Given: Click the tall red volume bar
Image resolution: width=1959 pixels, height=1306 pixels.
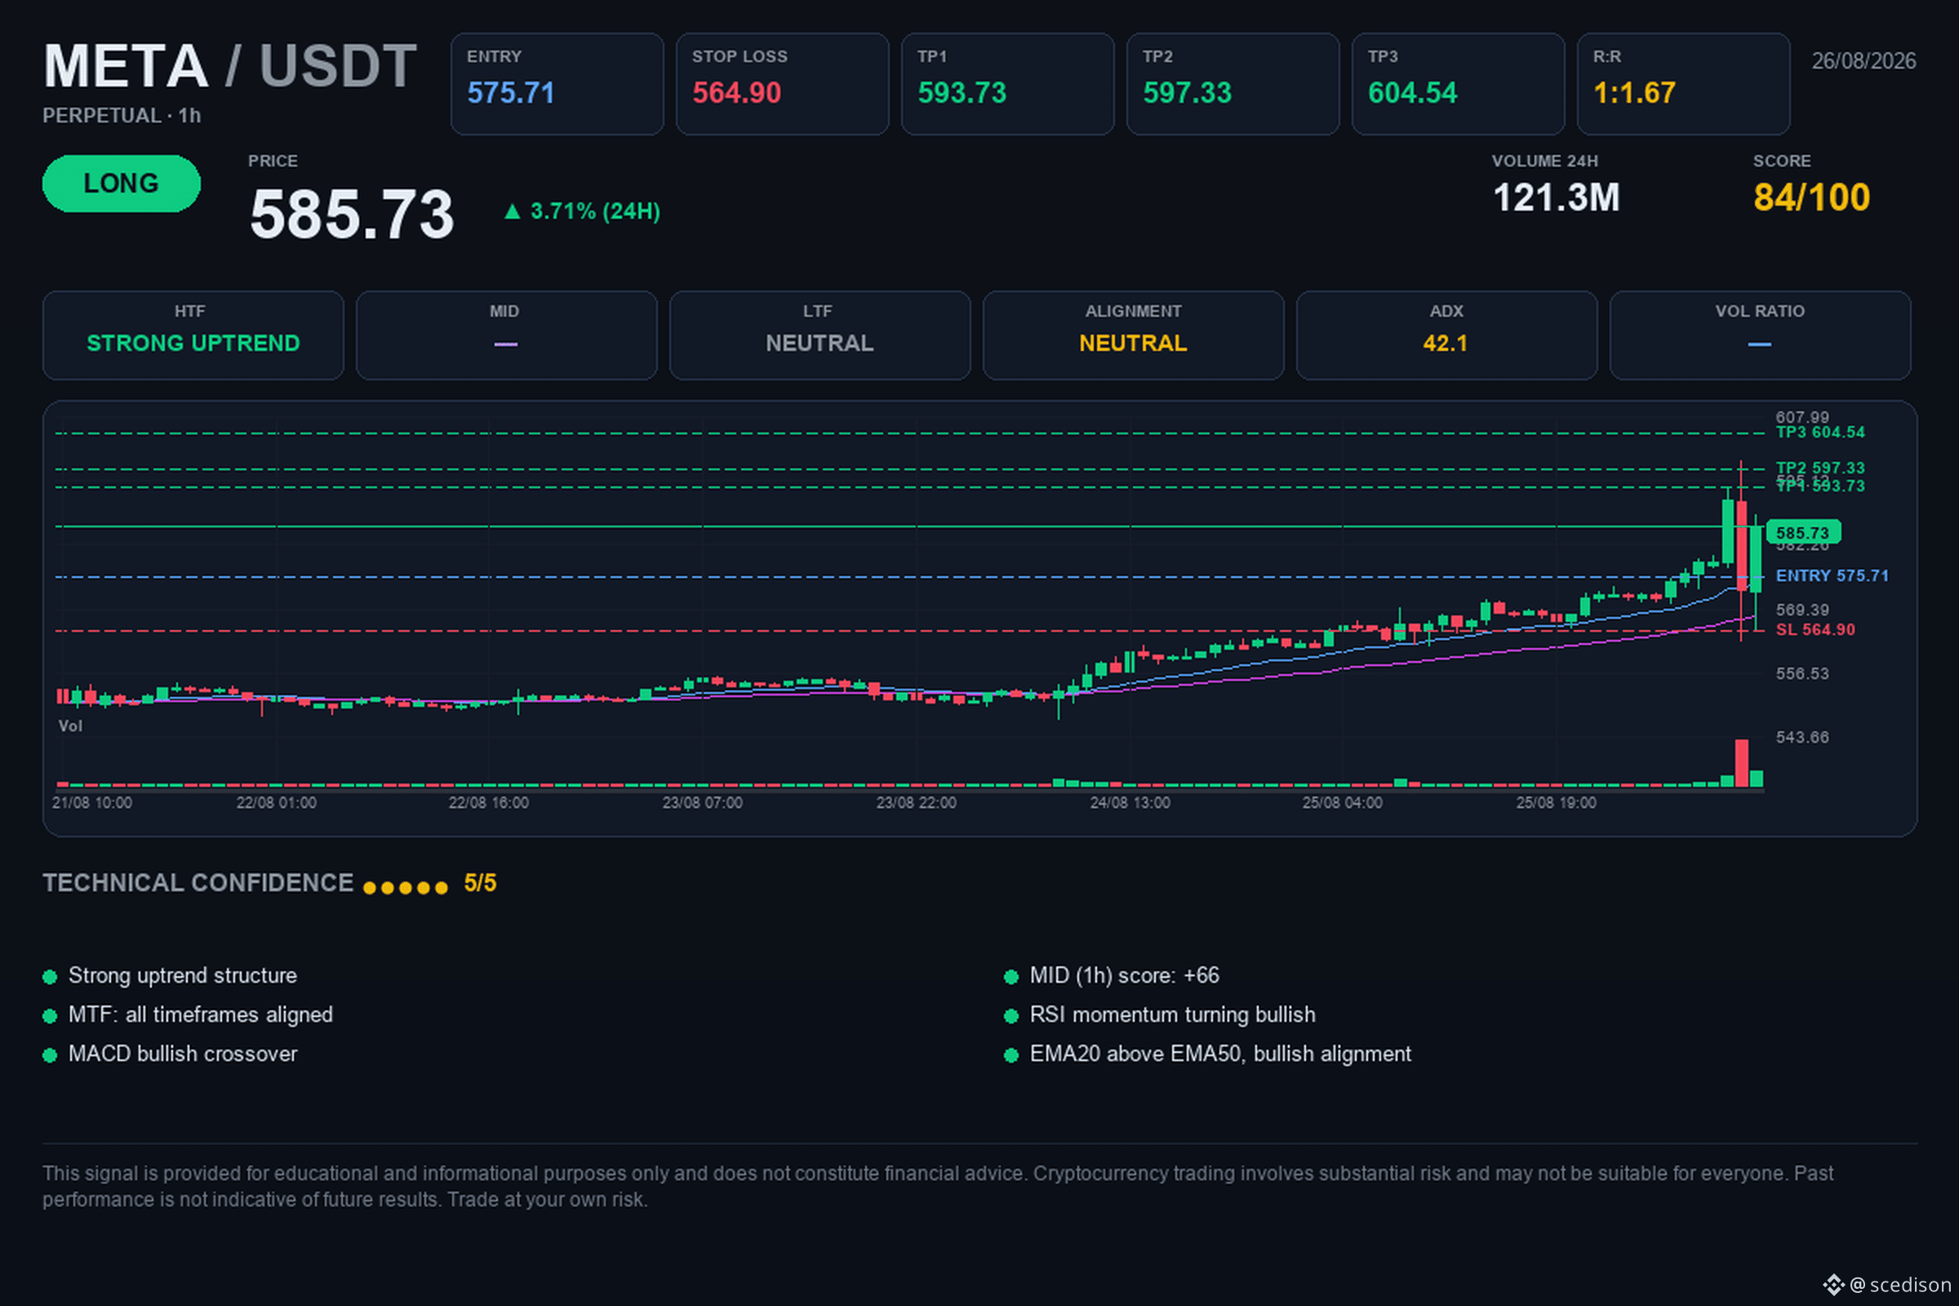Looking at the screenshot, I should pyautogui.click(x=1742, y=763).
